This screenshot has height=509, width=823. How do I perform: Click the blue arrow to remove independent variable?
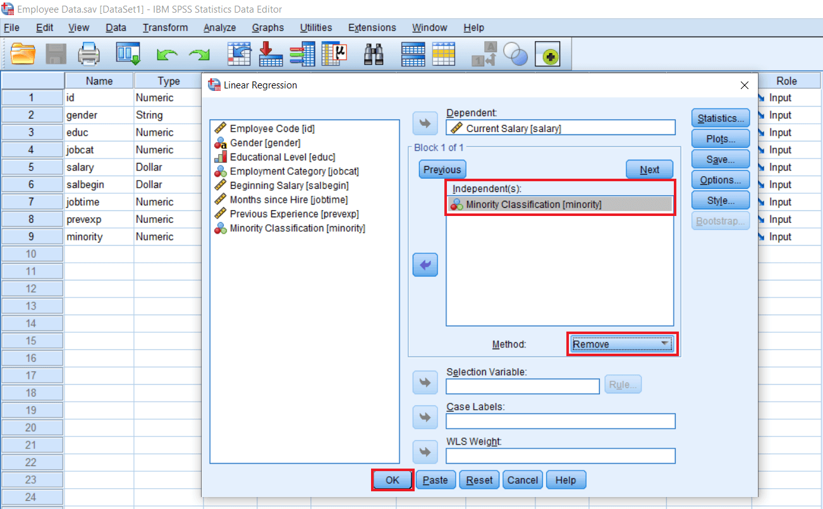point(425,265)
